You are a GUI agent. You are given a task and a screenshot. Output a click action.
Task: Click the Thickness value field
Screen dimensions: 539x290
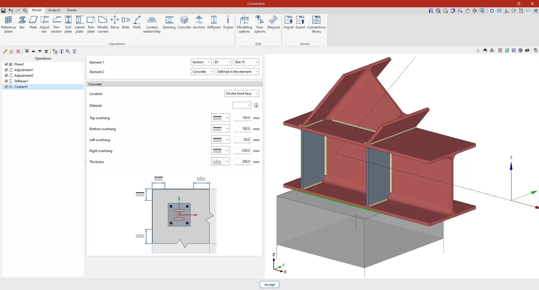pos(243,162)
